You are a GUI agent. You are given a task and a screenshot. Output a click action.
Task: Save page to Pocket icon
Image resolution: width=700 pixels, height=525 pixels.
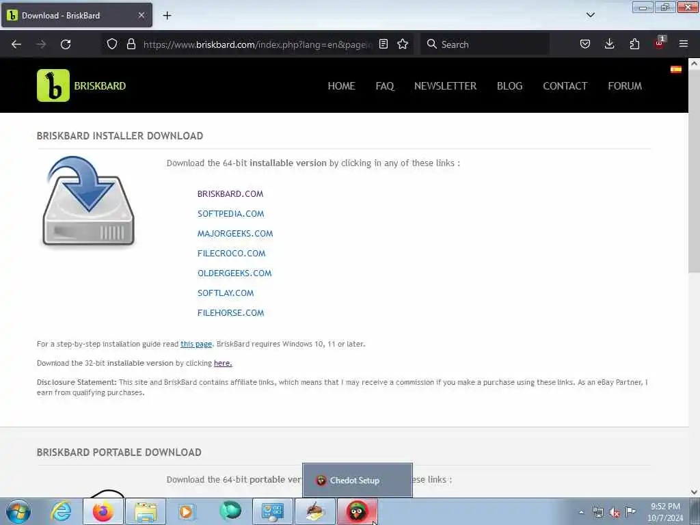coord(585,44)
